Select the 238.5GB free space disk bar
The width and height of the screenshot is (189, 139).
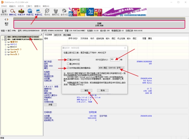(99, 24)
